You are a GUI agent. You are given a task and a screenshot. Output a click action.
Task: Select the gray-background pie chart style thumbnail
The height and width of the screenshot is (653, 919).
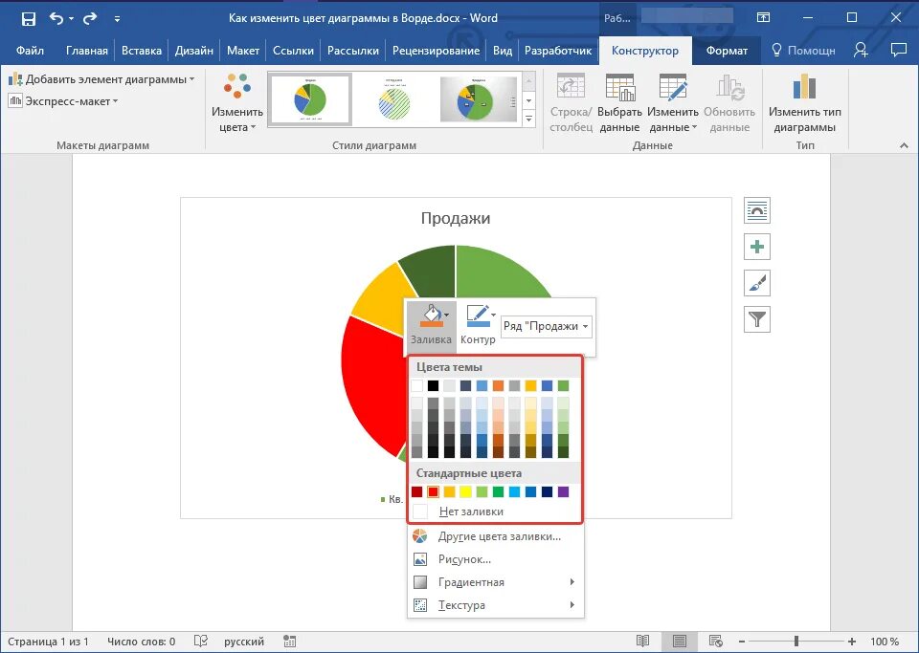point(479,99)
